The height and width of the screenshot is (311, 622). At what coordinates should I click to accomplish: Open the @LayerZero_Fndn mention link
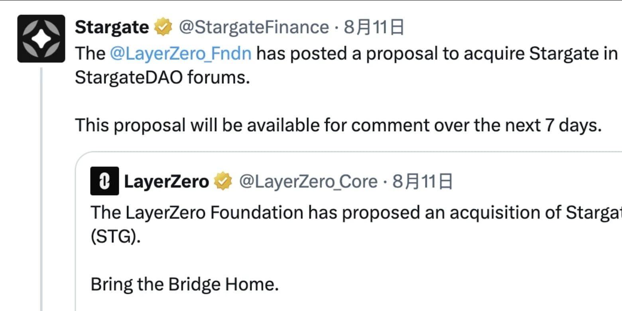pos(181,53)
